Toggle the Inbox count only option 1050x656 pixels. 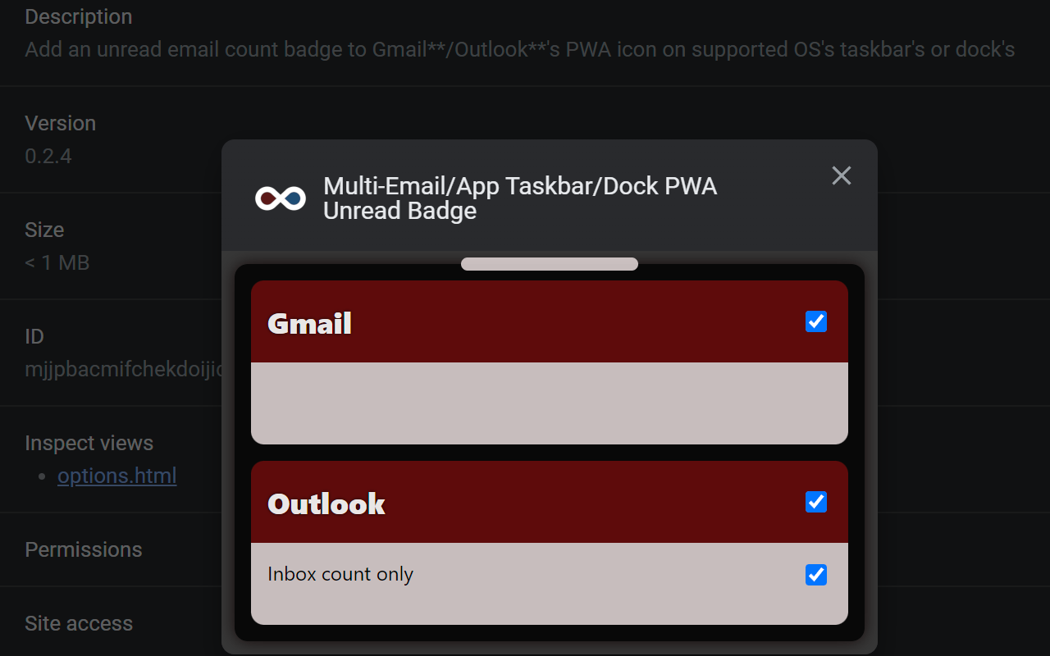815,574
